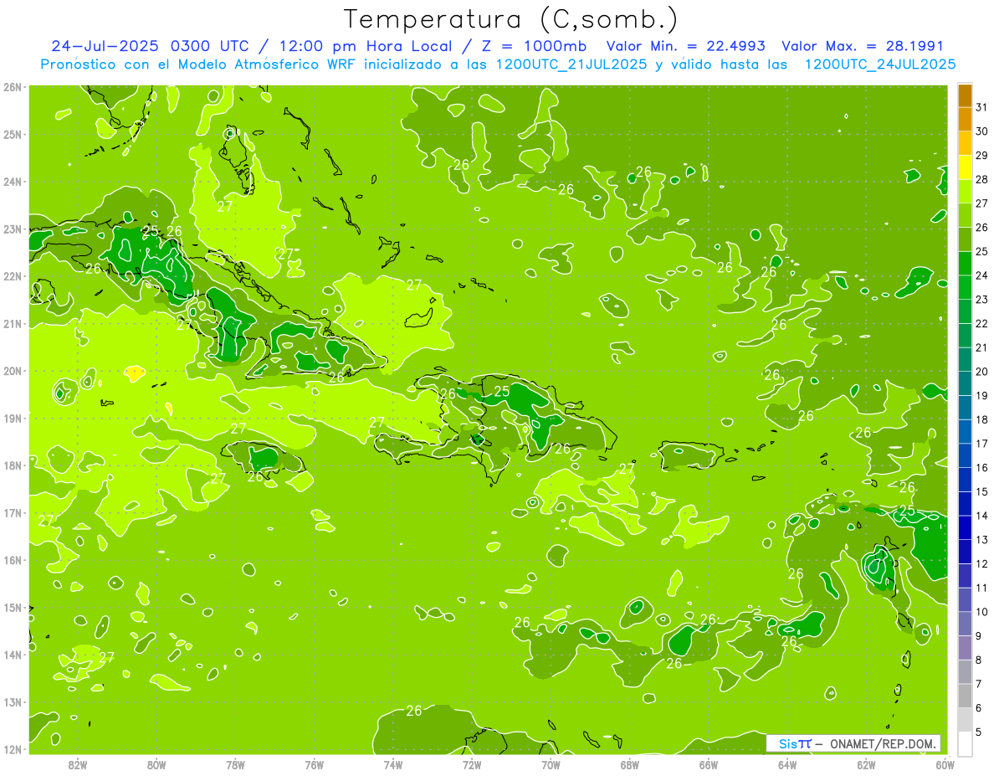Select the "Valor Max. = 28.1991" readout
This screenshot has width=1004, height=776.
(x=863, y=46)
